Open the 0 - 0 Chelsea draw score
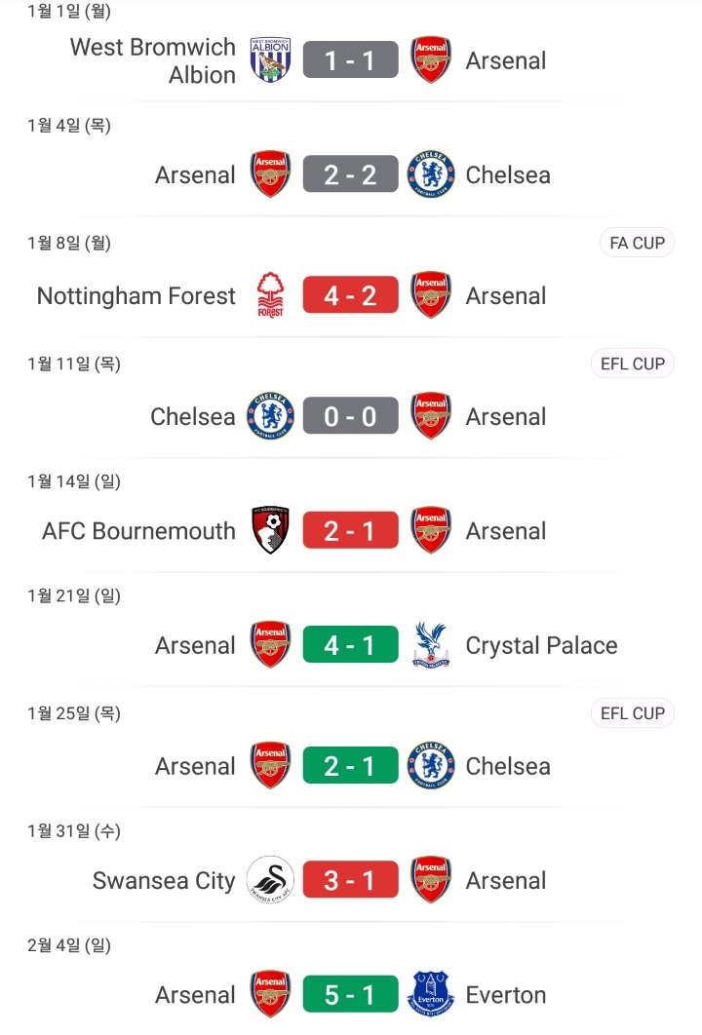The image size is (702, 1035). coord(350,416)
